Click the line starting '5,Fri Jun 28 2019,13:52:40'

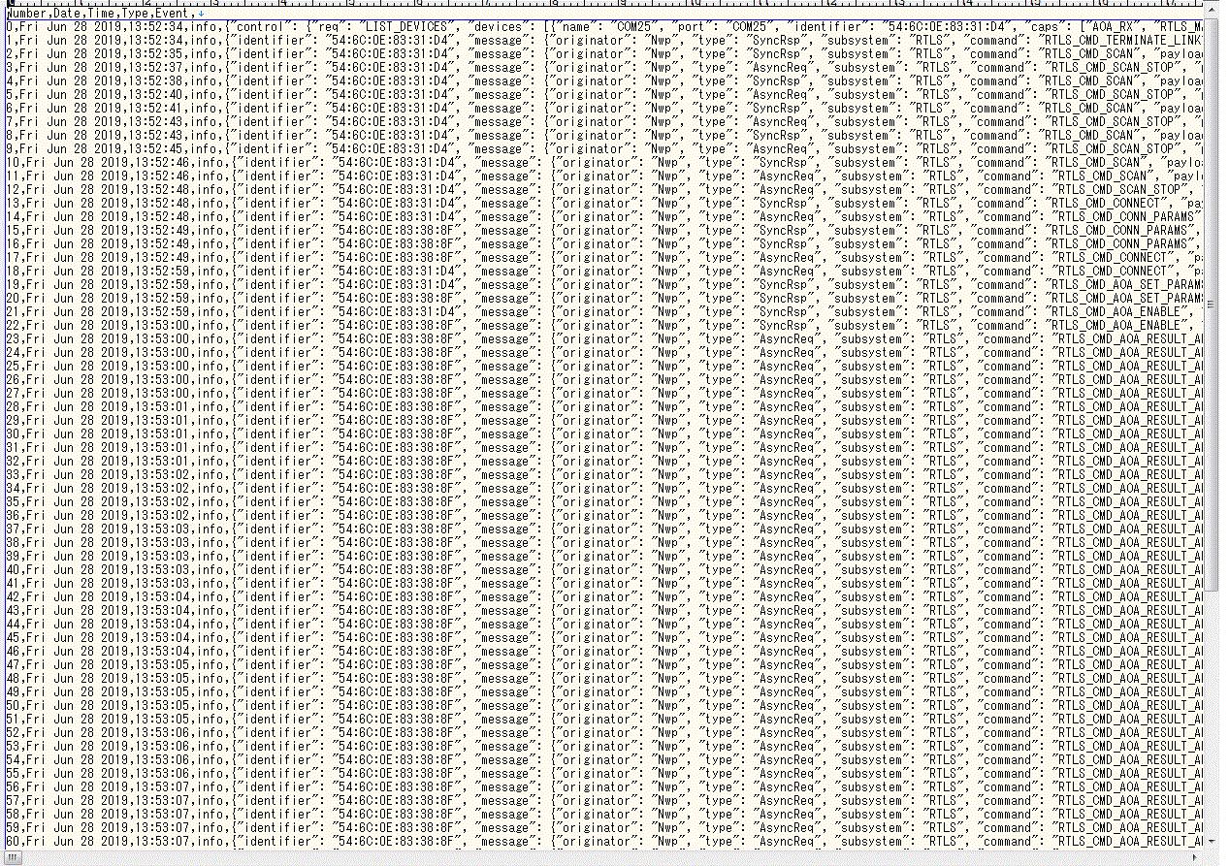click(x=604, y=95)
